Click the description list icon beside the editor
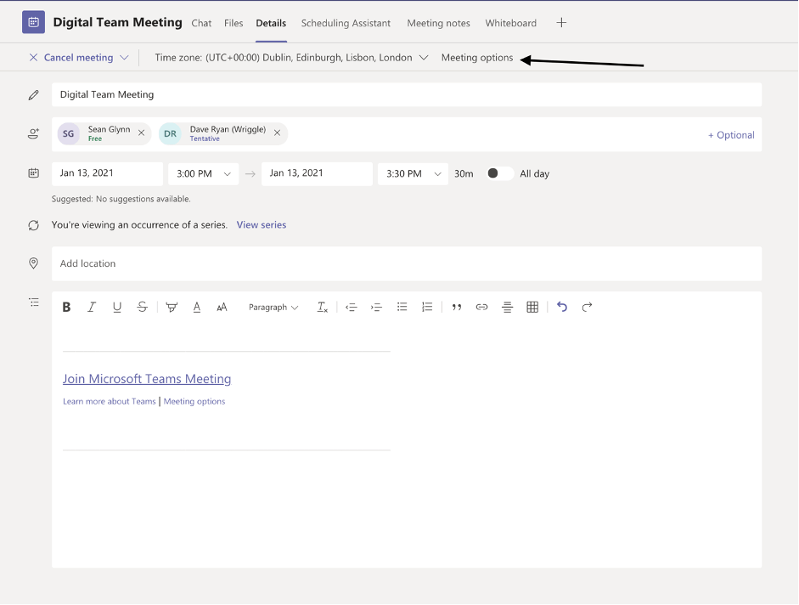 tap(34, 302)
